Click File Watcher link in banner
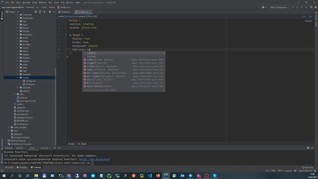 click(x=70, y=16)
